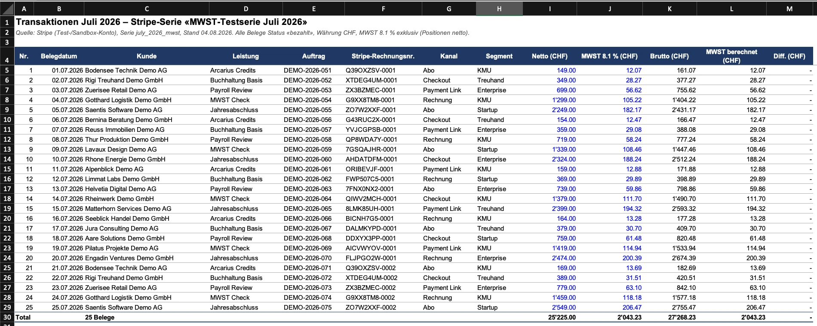Click the Stripe-Rechnungsnr. header cell
The width and height of the screenshot is (817, 326).
[x=383, y=56]
